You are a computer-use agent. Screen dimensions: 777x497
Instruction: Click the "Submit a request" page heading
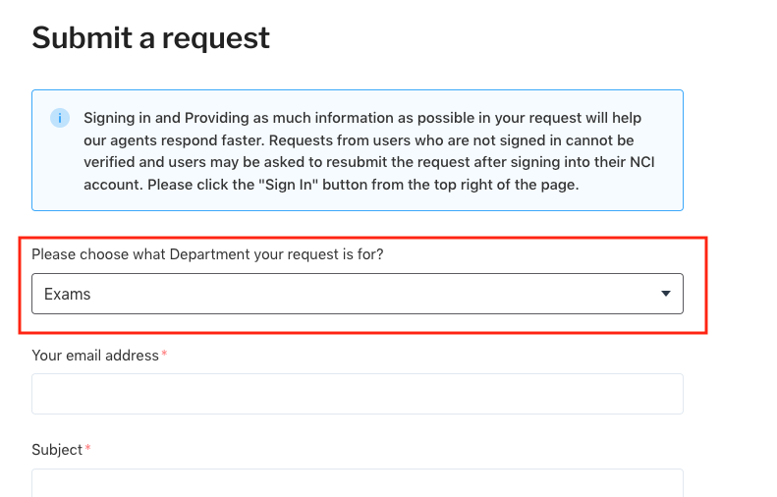coord(150,37)
